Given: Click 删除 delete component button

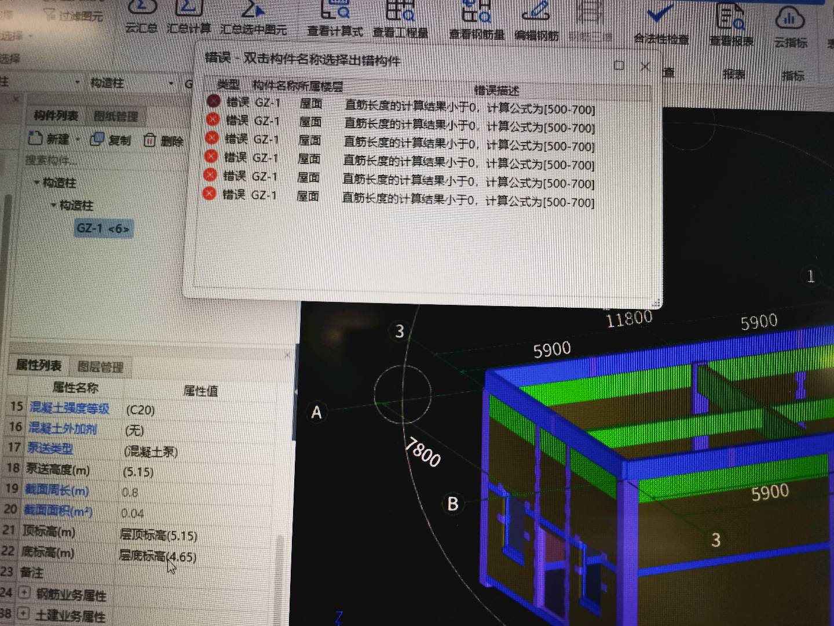Looking at the screenshot, I should tap(163, 140).
